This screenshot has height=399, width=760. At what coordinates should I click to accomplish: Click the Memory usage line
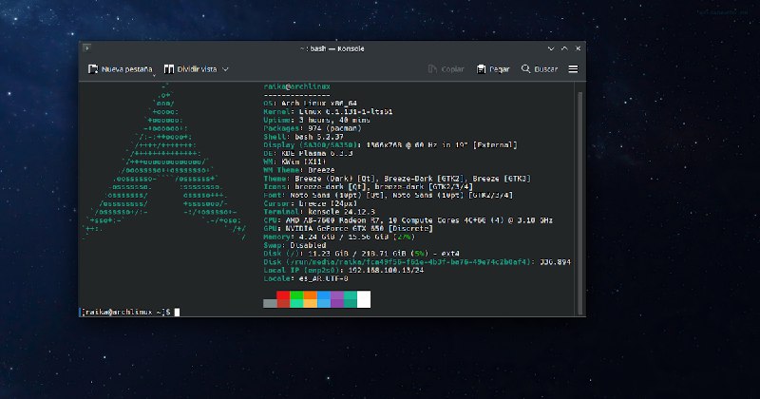(x=339, y=237)
